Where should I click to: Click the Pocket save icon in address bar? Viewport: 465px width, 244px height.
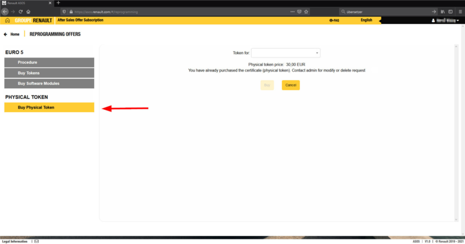point(299,12)
